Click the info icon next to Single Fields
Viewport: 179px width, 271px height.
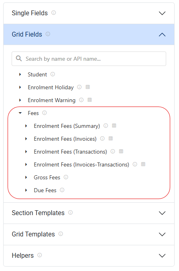click(54, 12)
